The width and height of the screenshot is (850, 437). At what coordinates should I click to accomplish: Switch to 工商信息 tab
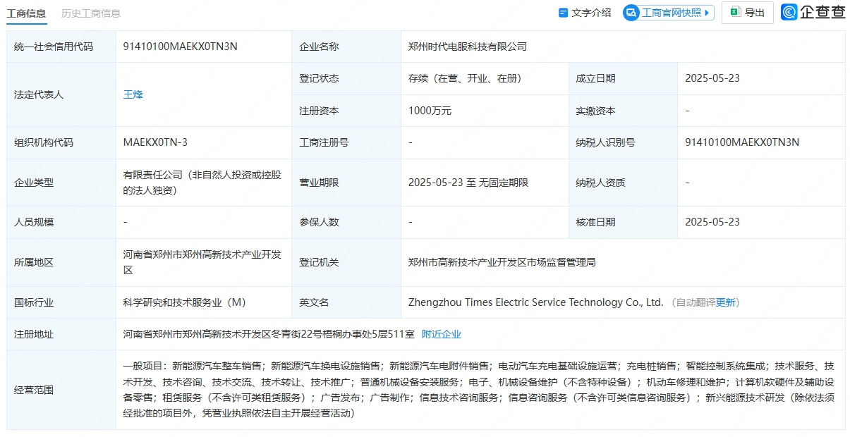coord(27,13)
